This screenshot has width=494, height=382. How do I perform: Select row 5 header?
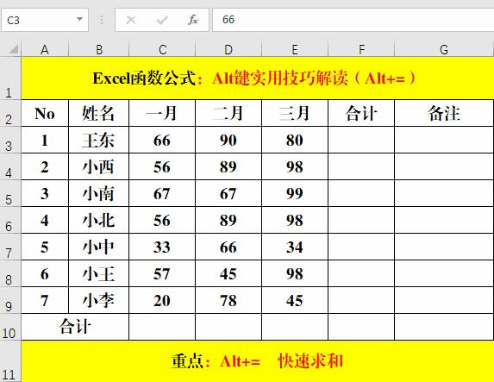pyautogui.click(x=10, y=193)
